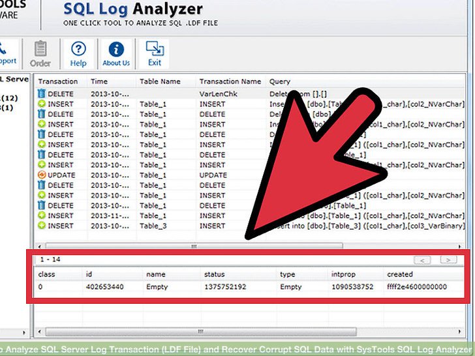Click the green icon of the 2013-11 INSERT row
Screen dimensions: 475x356
click(x=42, y=215)
